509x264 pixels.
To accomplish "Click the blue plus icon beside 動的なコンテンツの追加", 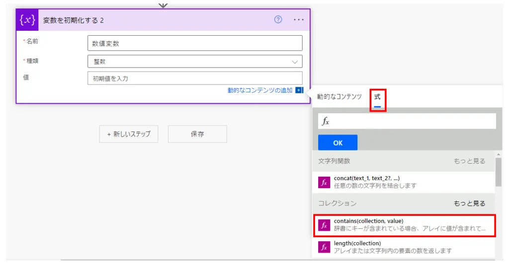I will pyautogui.click(x=299, y=90).
